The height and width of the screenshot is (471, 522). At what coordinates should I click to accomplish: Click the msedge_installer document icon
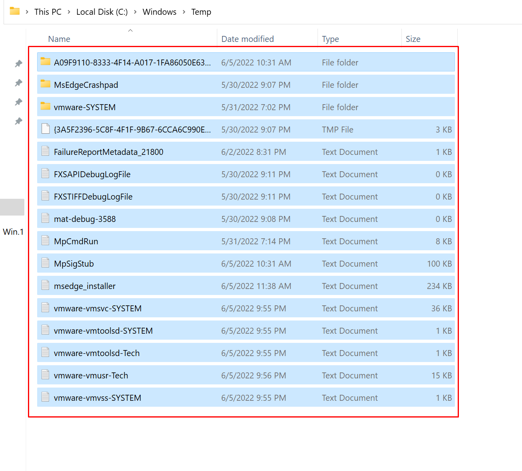46,285
